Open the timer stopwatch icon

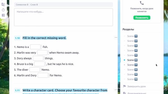tap(3, 10)
